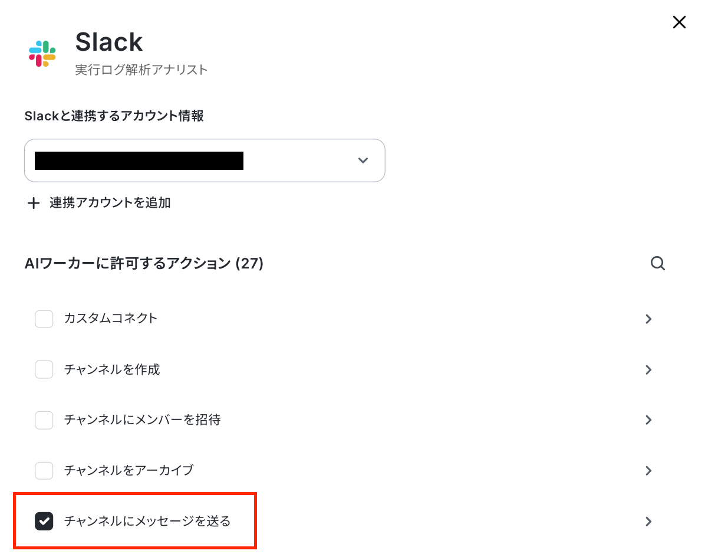Tick the チャンネルにメンバーを招待 checkbox
705x557 pixels.
pos(44,420)
